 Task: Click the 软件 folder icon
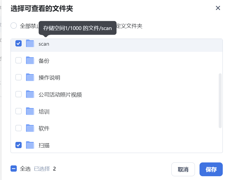(30, 128)
